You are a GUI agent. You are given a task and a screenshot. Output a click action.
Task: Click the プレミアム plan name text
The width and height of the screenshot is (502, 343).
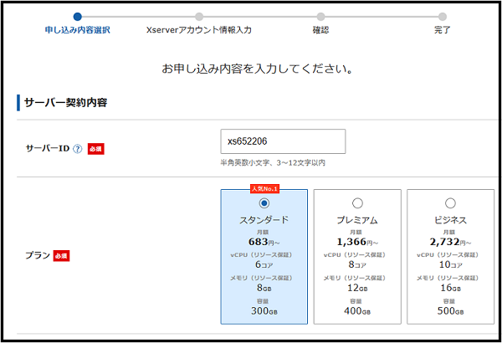357,220
